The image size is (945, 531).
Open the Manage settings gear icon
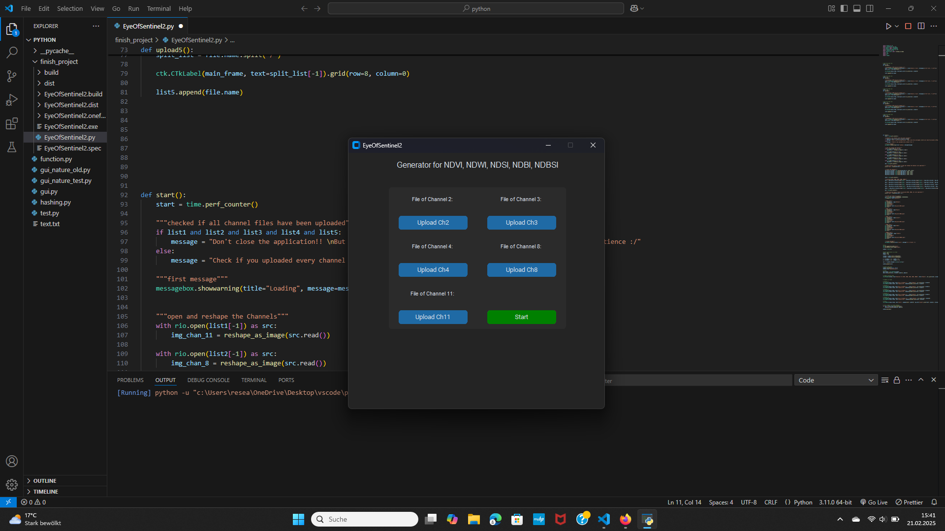(x=12, y=485)
